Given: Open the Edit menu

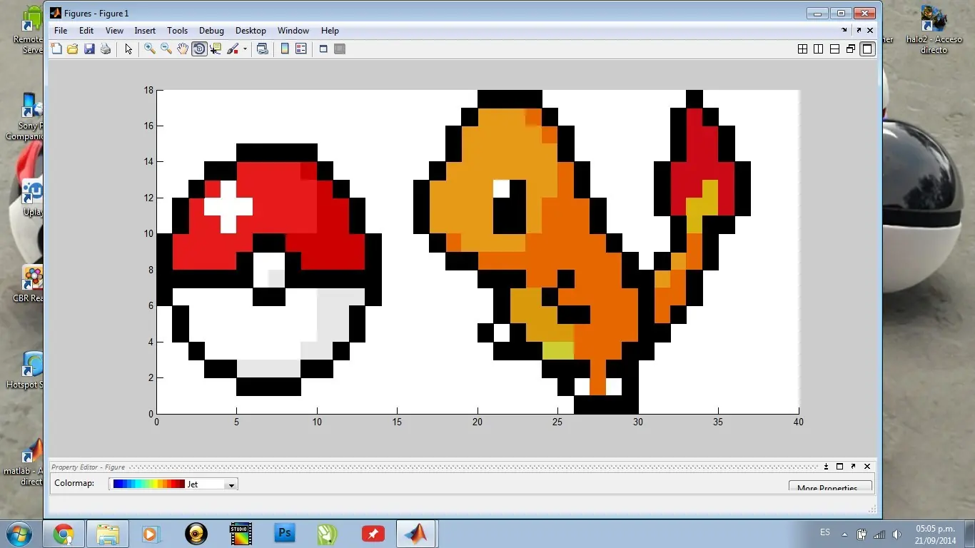Looking at the screenshot, I should coord(86,31).
